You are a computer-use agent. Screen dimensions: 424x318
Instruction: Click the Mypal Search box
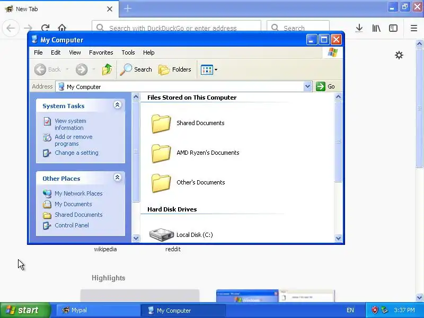point(298,28)
